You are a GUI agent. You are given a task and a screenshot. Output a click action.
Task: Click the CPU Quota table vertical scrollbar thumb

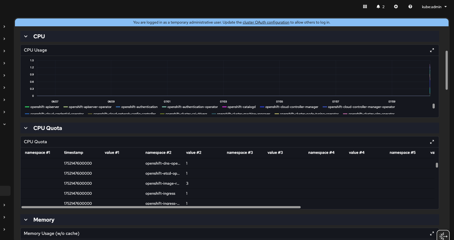[437, 165]
